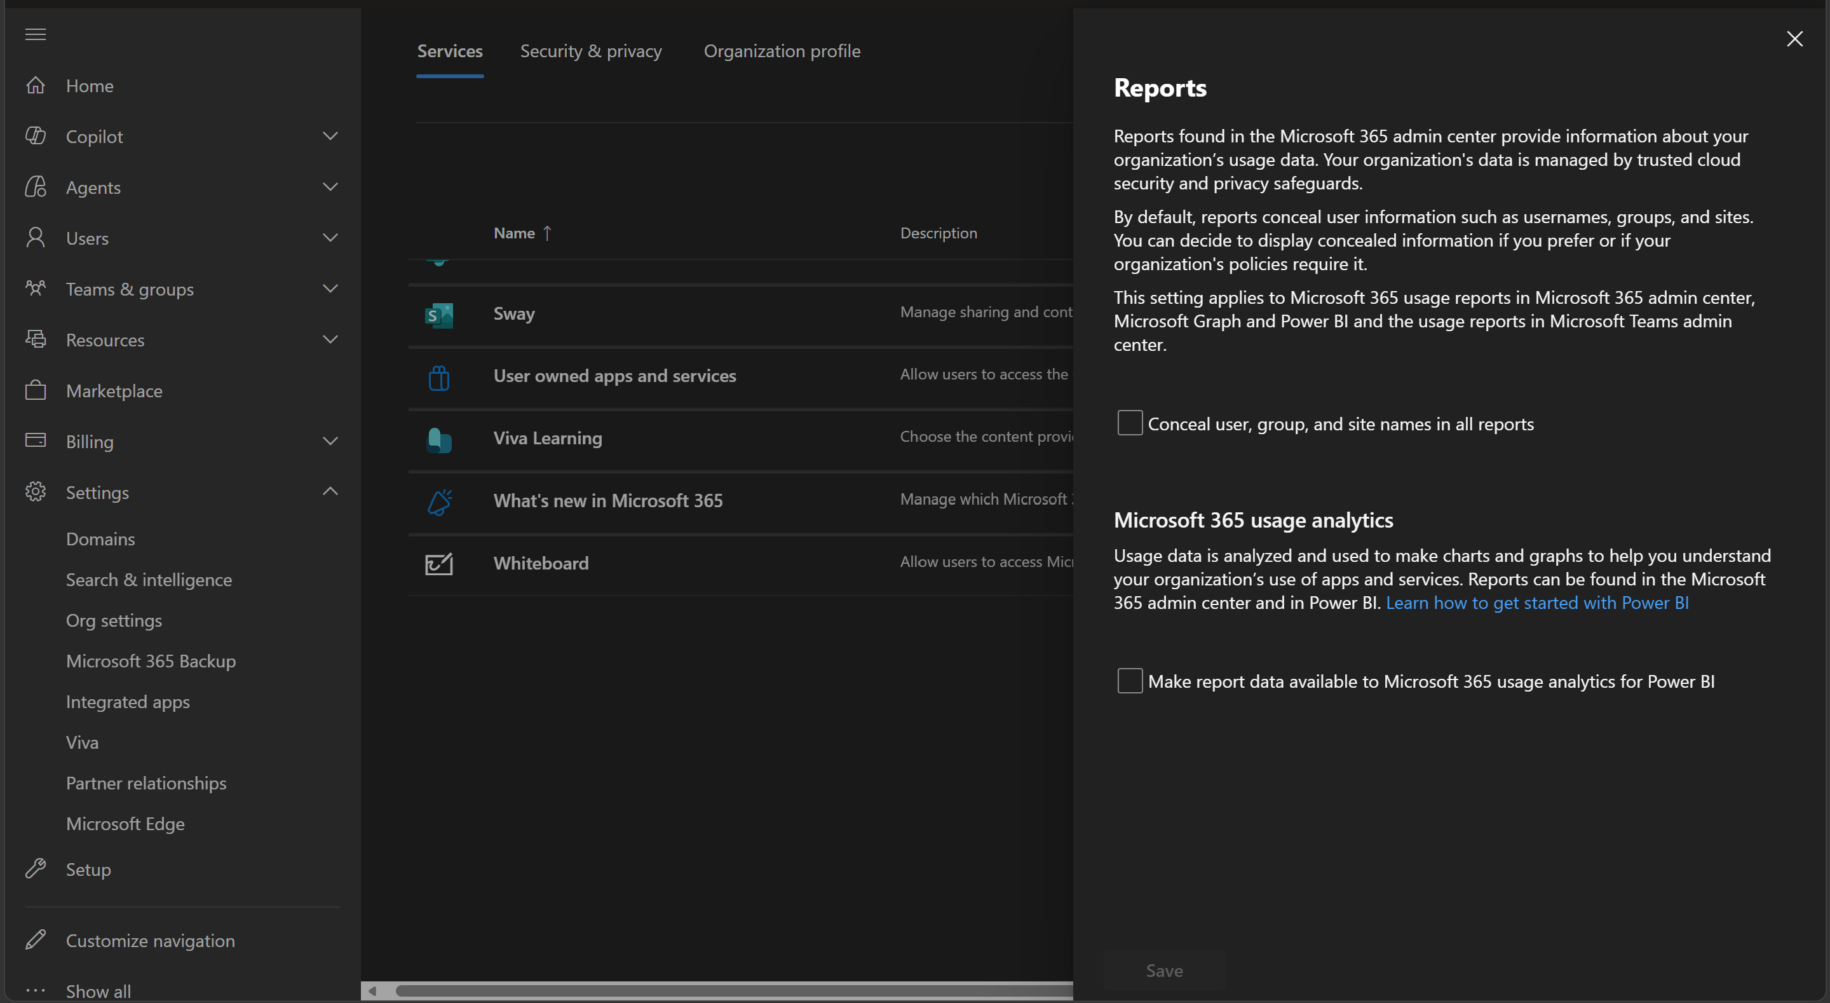Click Home label in navigation
The image size is (1830, 1003).
click(90, 85)
